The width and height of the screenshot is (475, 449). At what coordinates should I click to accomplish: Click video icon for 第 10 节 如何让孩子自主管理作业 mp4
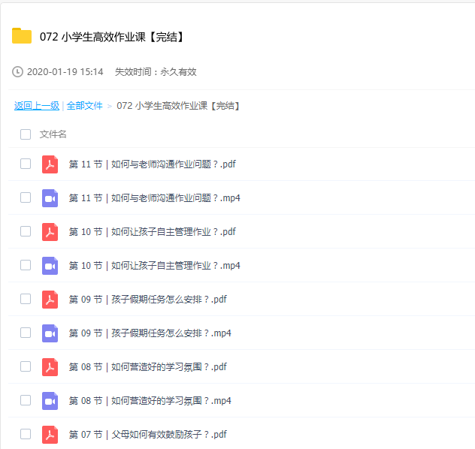click(50, 266)
